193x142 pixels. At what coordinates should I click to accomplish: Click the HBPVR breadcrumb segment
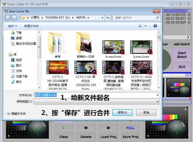coord(81,18)
